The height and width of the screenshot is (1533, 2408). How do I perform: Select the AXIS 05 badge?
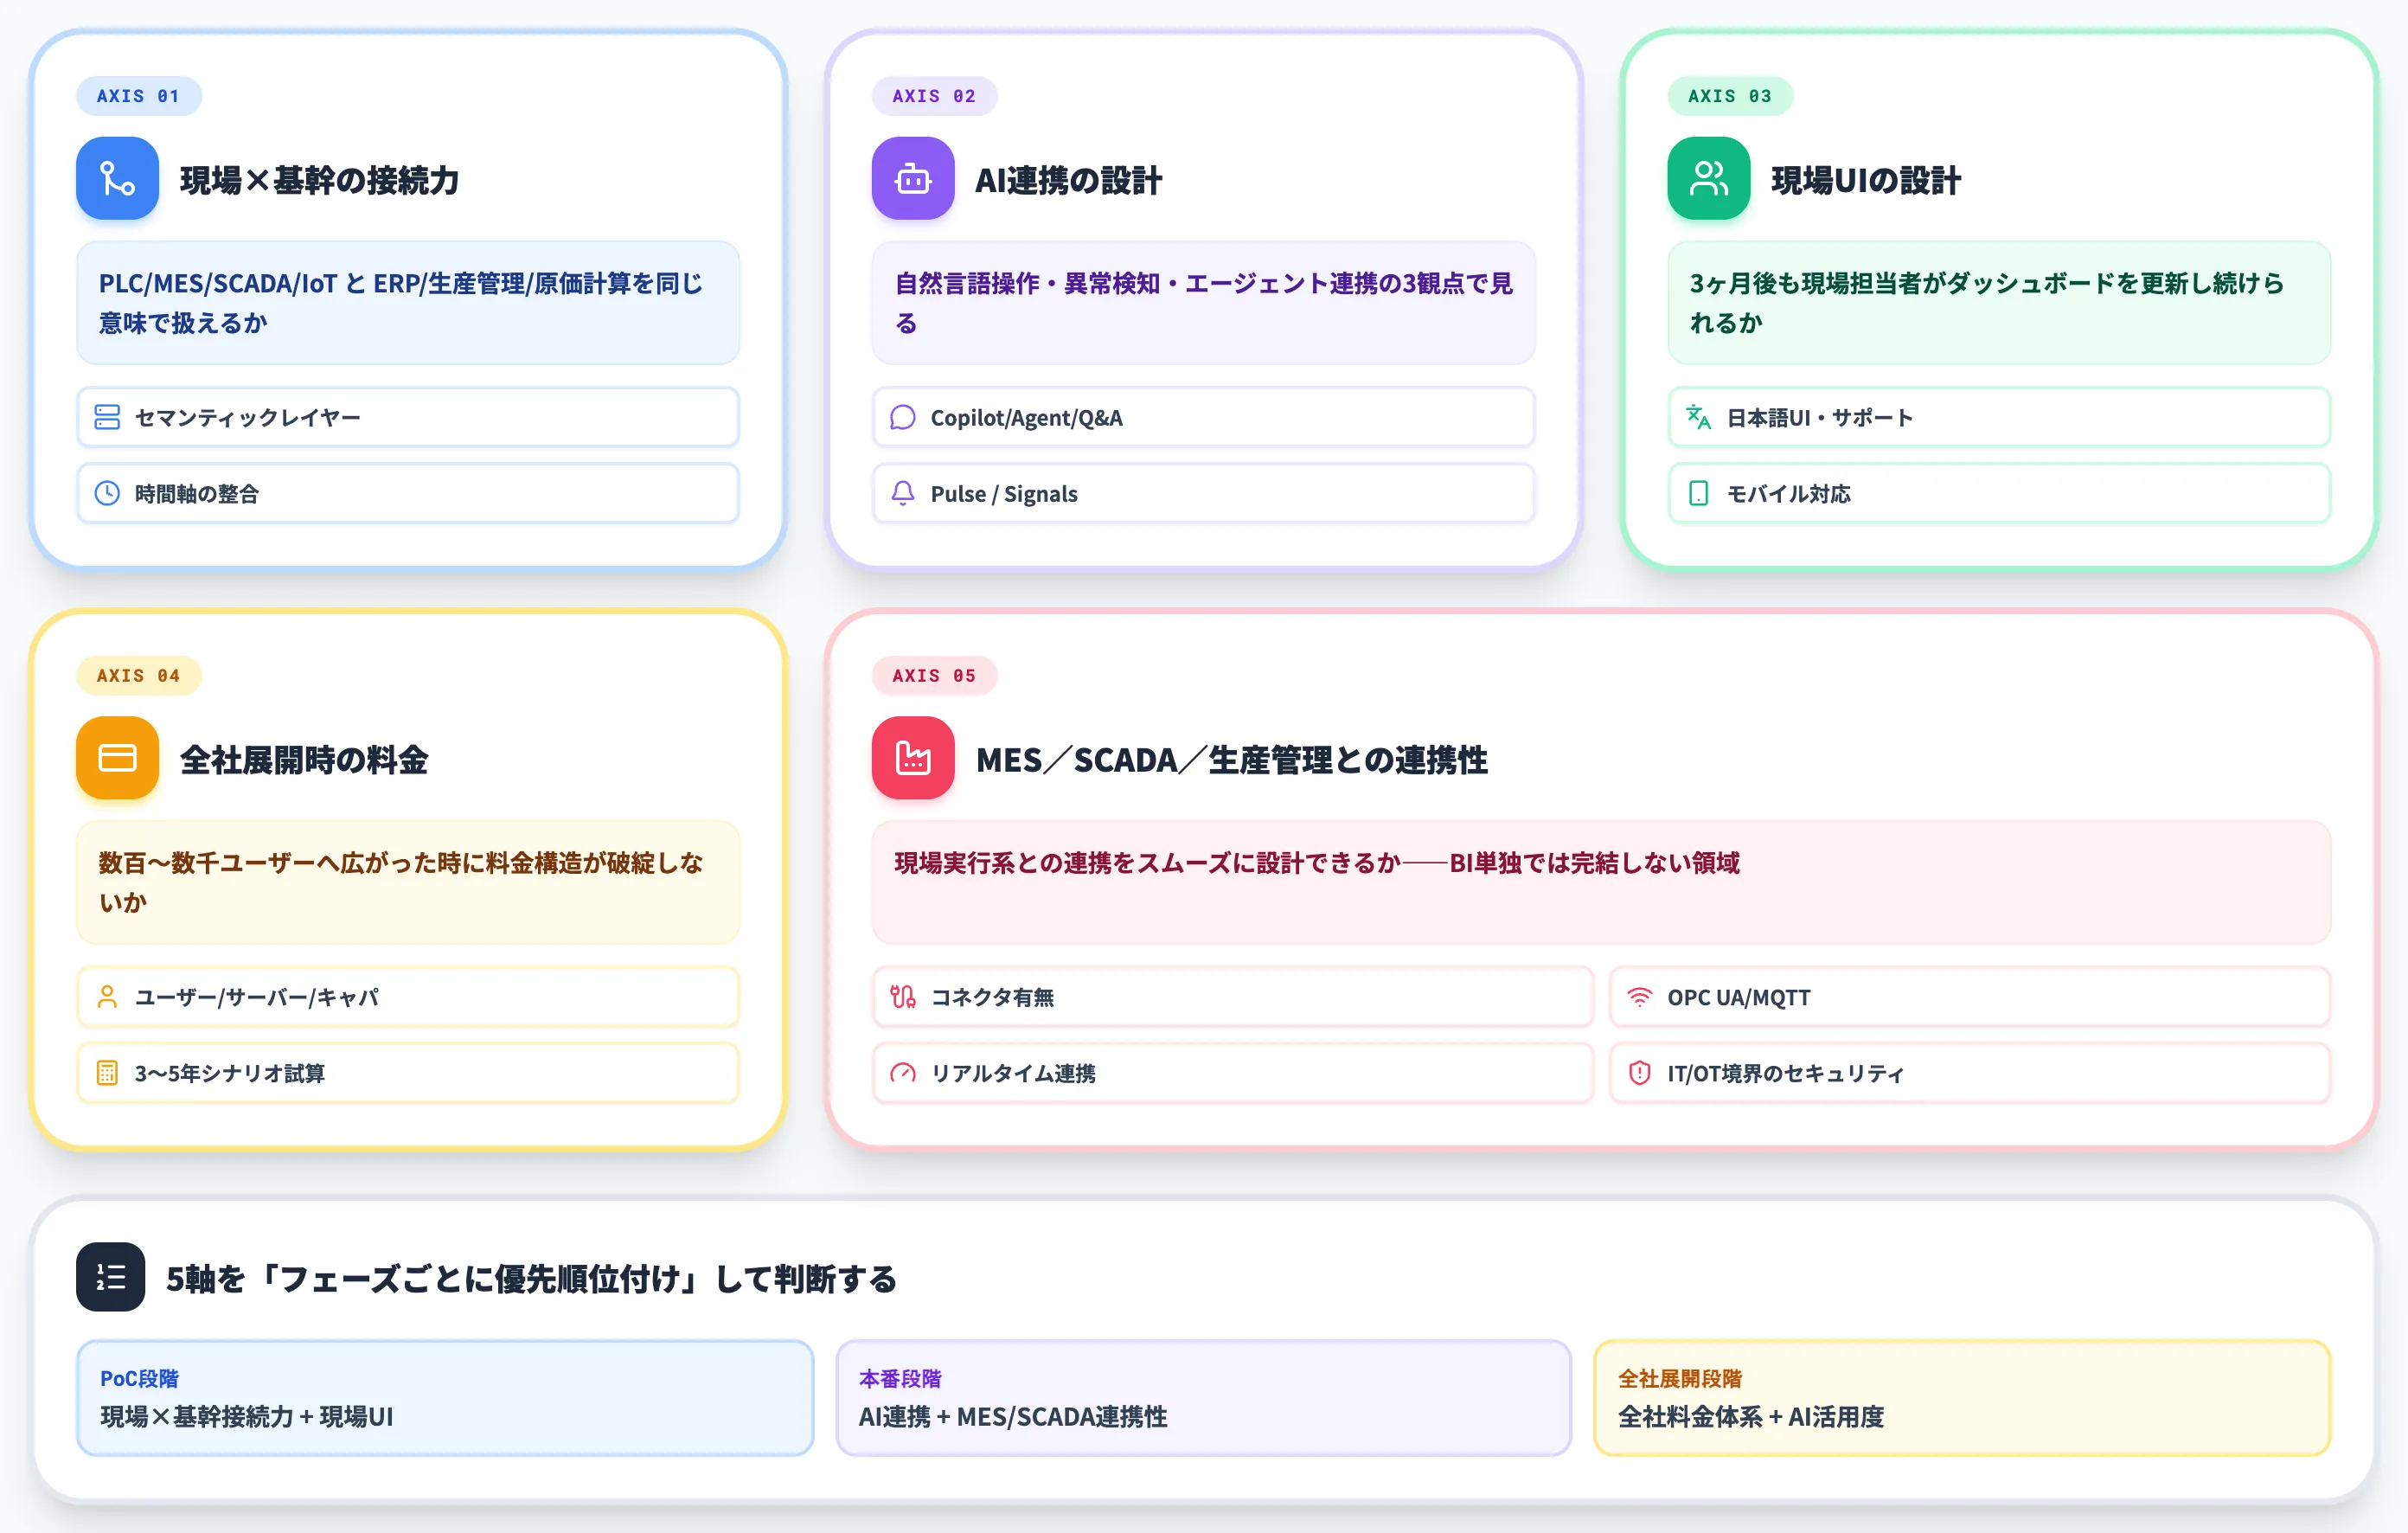click(x=935, y=676)
